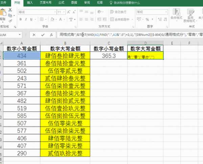This screenshot has height=164, width=203.
Task: Center text horizontally
Action: [x=87, y=19]
